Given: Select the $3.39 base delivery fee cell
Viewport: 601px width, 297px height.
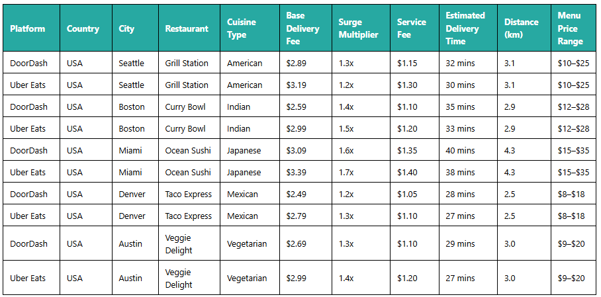Looking at the screenshot, I should 297,172.
